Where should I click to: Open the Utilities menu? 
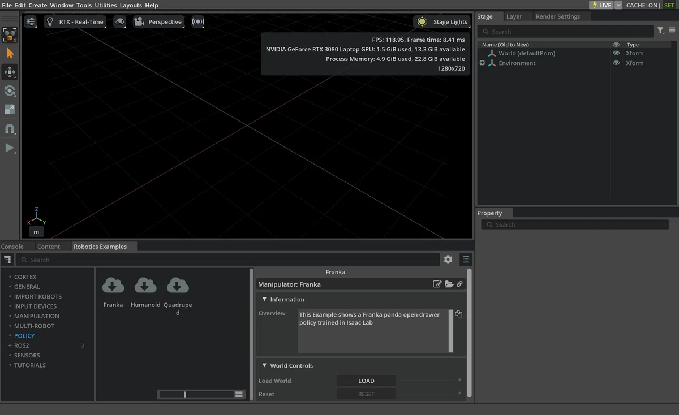click(106, 5)
